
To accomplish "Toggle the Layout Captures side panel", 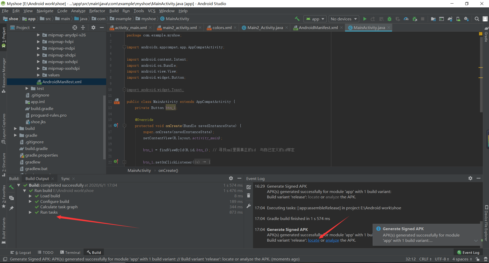I will 4,129.
